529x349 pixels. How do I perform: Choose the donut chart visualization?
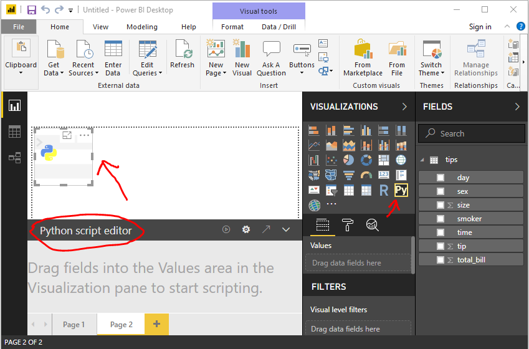click(x=366, y=160)
